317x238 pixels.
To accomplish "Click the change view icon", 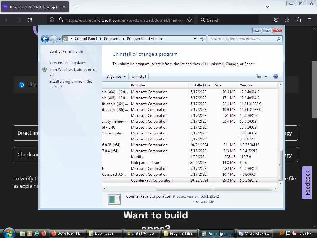I will click(x=258, y=77).
